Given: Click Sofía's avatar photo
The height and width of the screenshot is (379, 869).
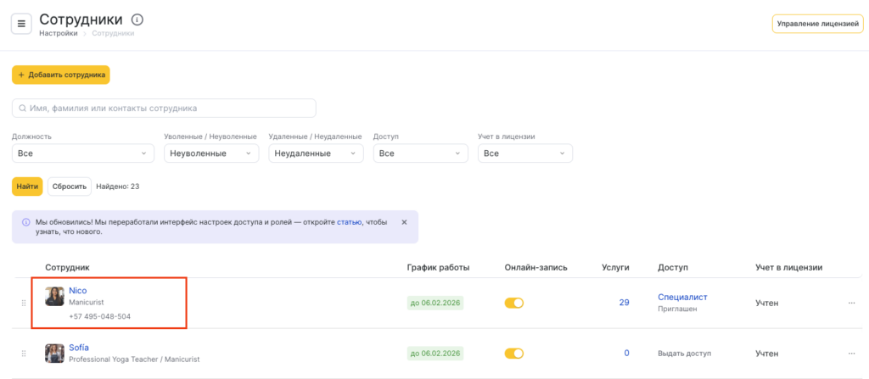Looking at the screenshot, I should pos(55,353).
